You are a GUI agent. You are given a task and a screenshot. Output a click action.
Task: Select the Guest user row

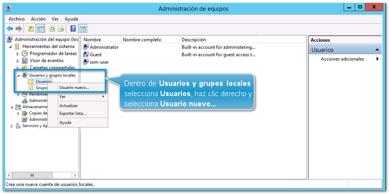(169, 54)
